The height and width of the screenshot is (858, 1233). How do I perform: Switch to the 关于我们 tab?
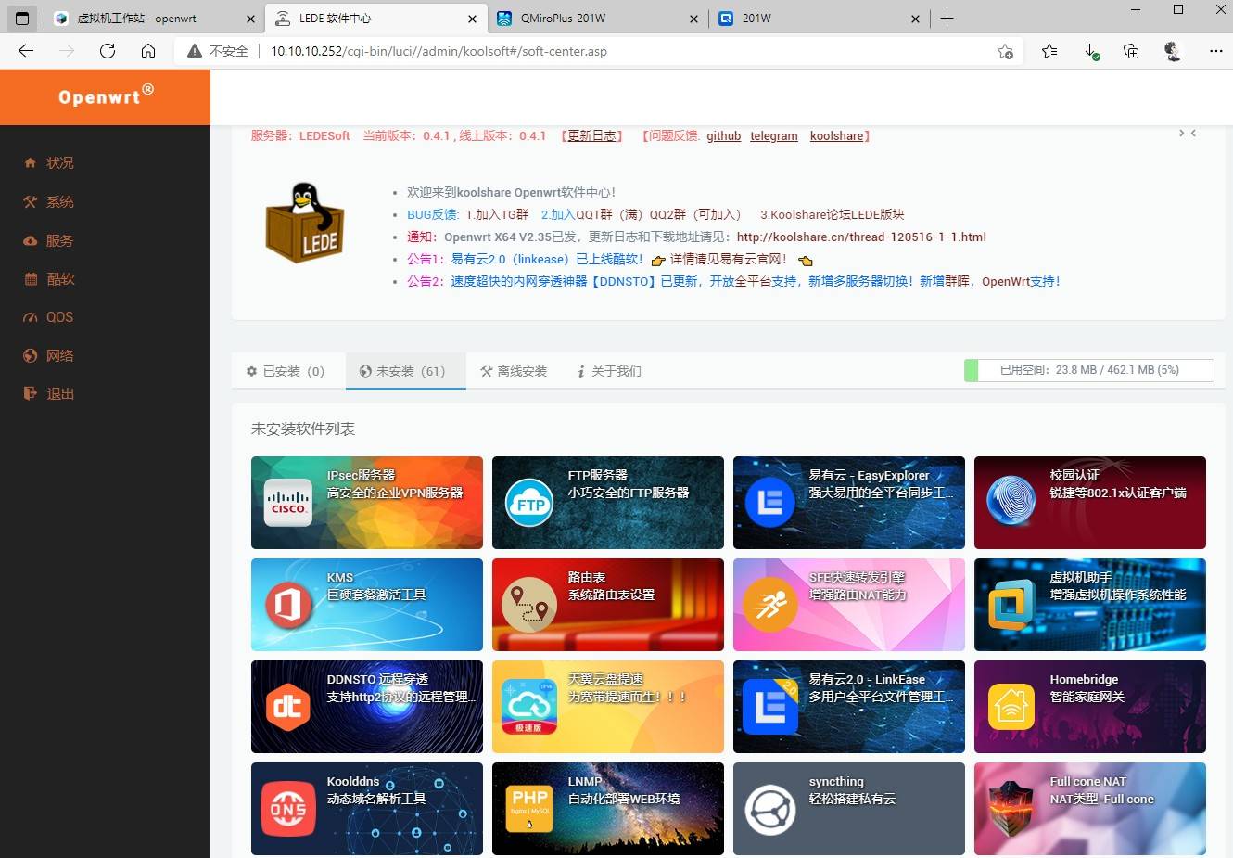608,370
